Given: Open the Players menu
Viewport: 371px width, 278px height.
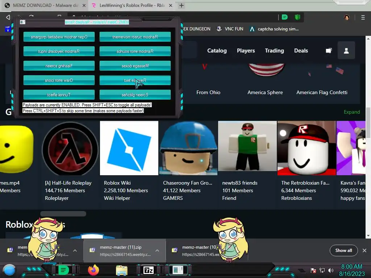Looking at the screenshot, I should 246,51.
